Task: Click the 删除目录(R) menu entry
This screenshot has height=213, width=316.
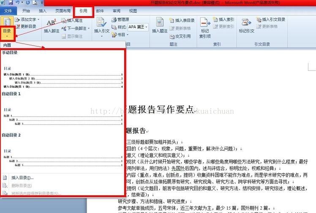Action: [x=63, y=186]
